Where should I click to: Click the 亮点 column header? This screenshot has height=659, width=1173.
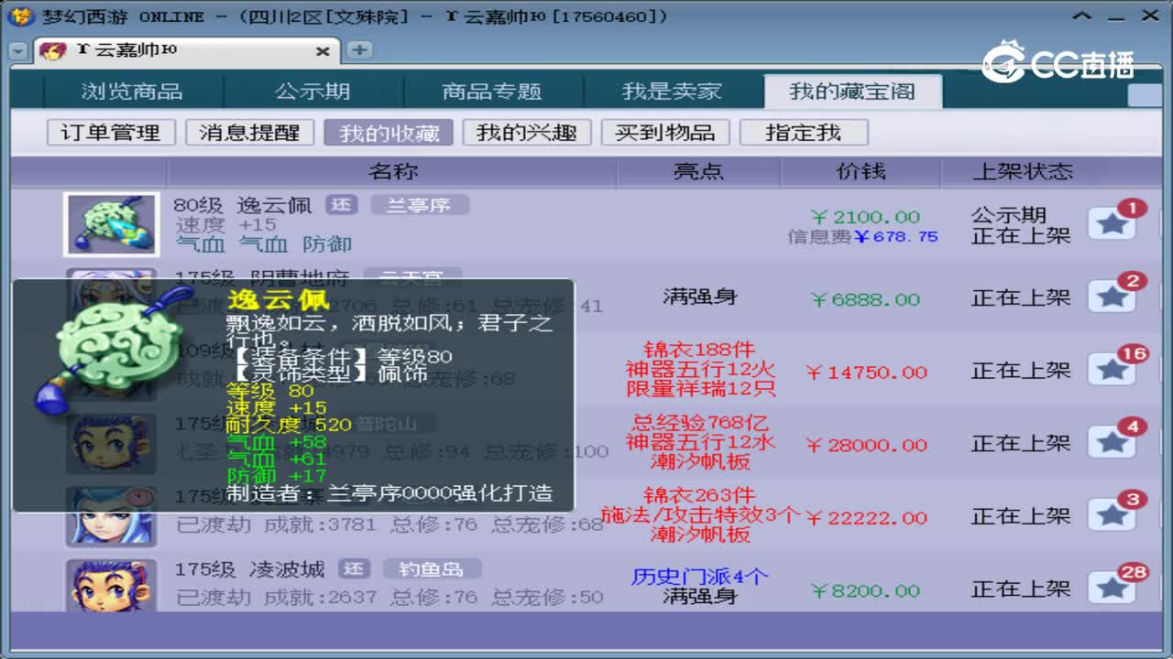[698, 172]
